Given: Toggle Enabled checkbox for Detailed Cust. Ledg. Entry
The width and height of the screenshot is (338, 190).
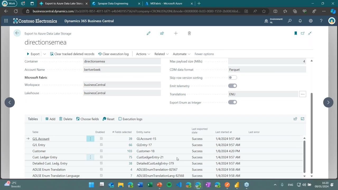Looking at the screenshot, I should point(101,163).
